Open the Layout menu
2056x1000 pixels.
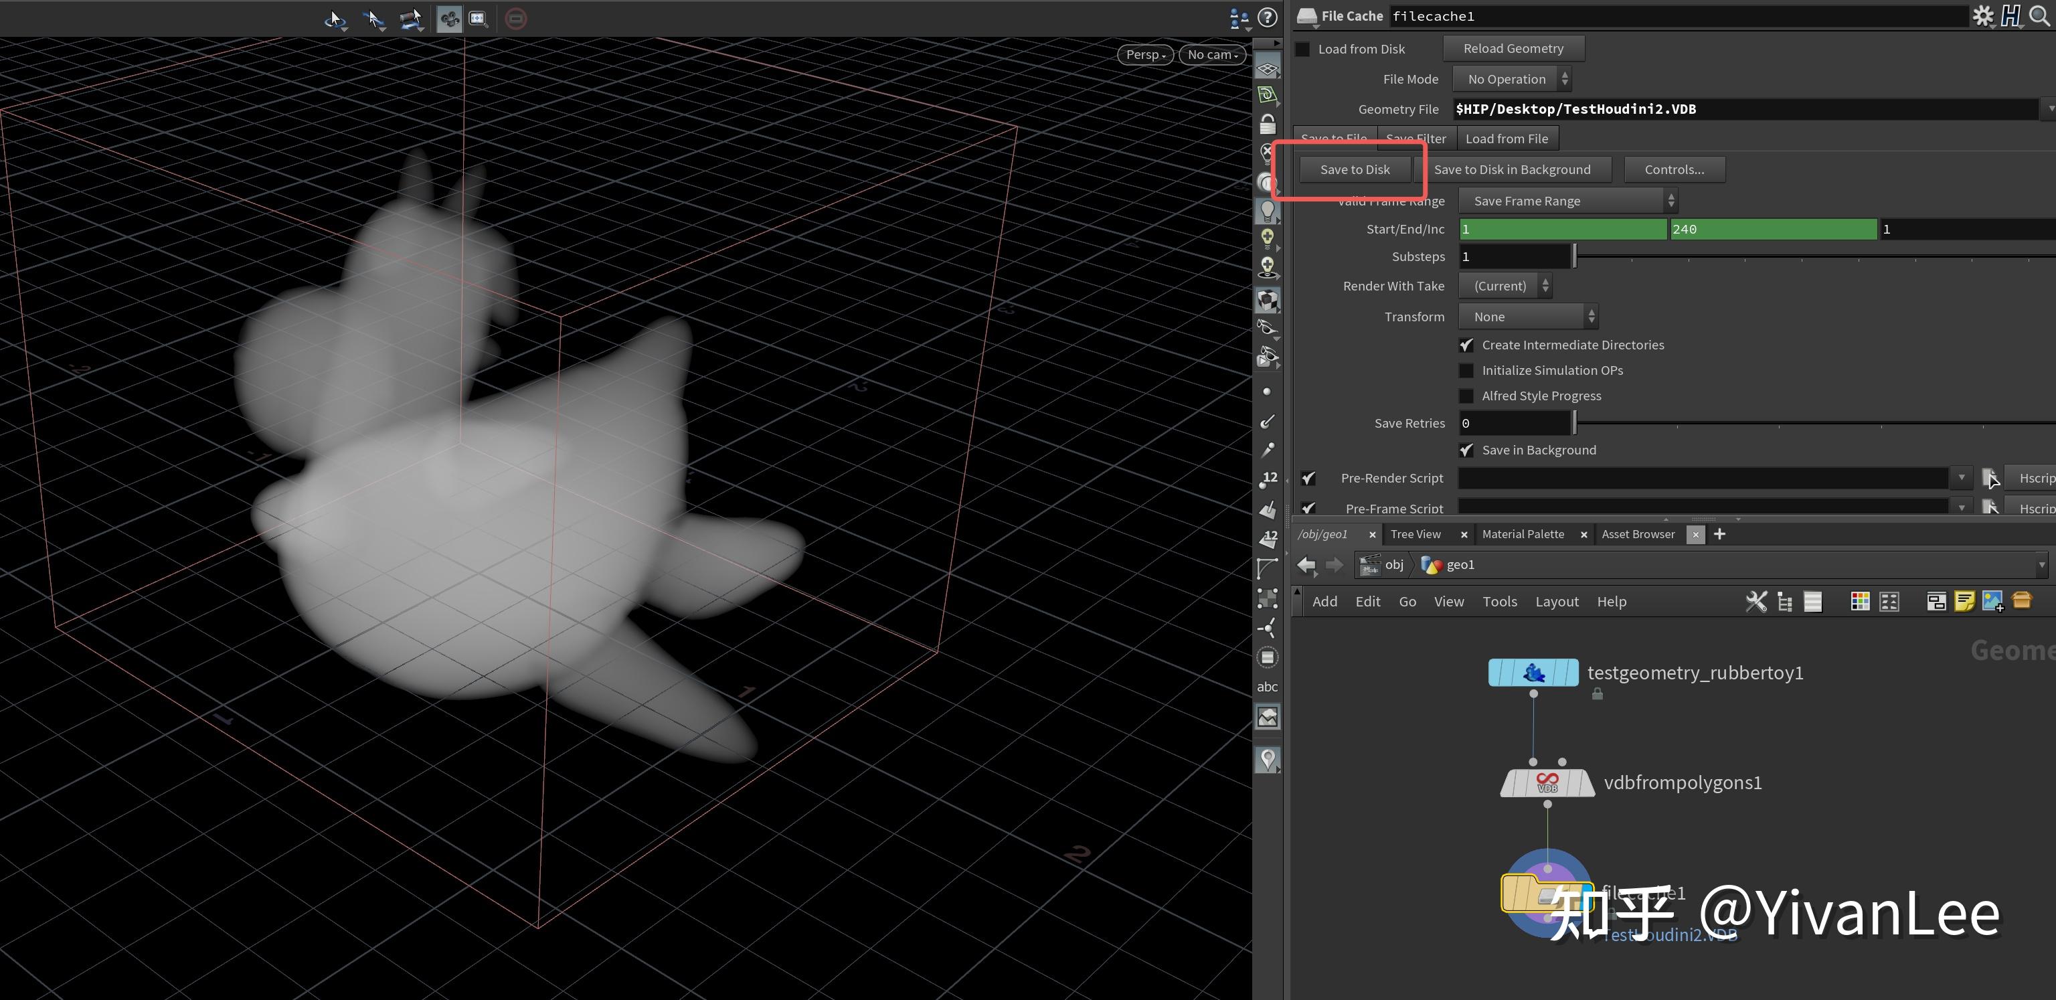[x=1556, y=602]
